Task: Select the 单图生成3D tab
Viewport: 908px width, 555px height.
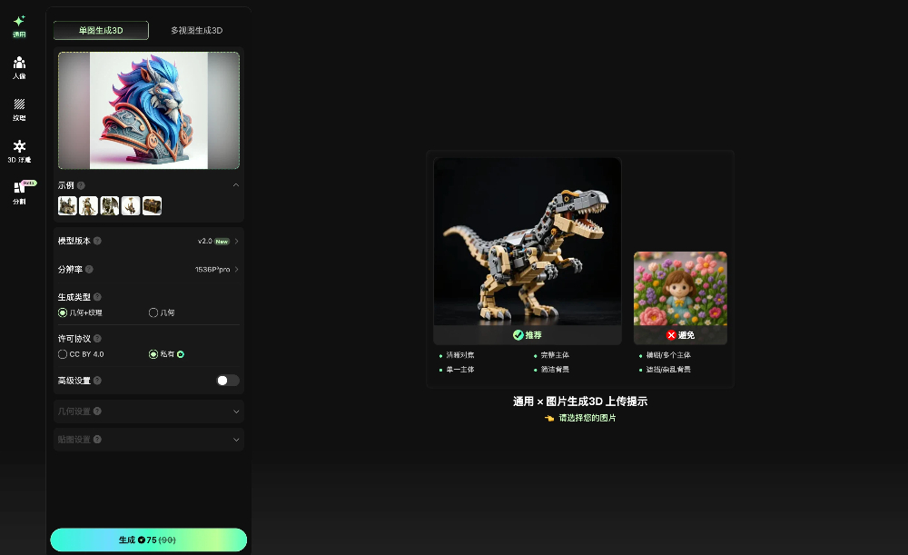Action: (100, 29)
